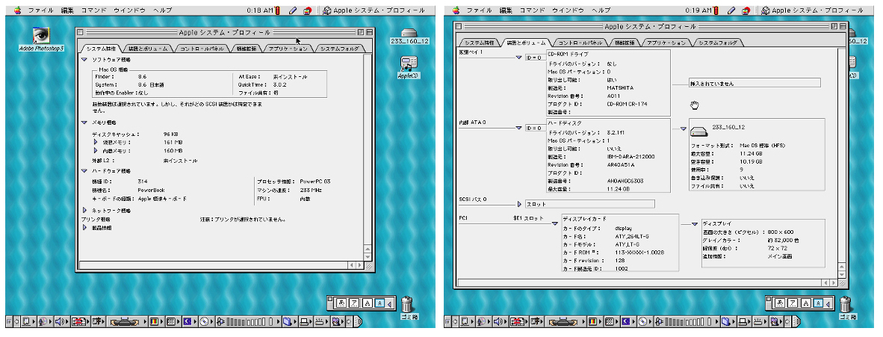This screenshot has height=337, width=883.
Task: Expand the 内蔵メモリ row
Action: (96, 151)
